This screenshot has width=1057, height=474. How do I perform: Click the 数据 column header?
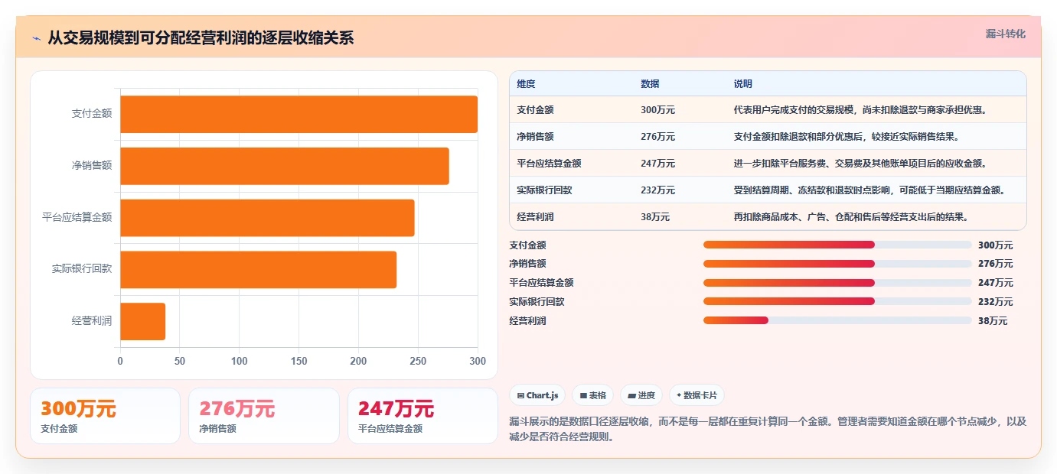click(650, 84)
